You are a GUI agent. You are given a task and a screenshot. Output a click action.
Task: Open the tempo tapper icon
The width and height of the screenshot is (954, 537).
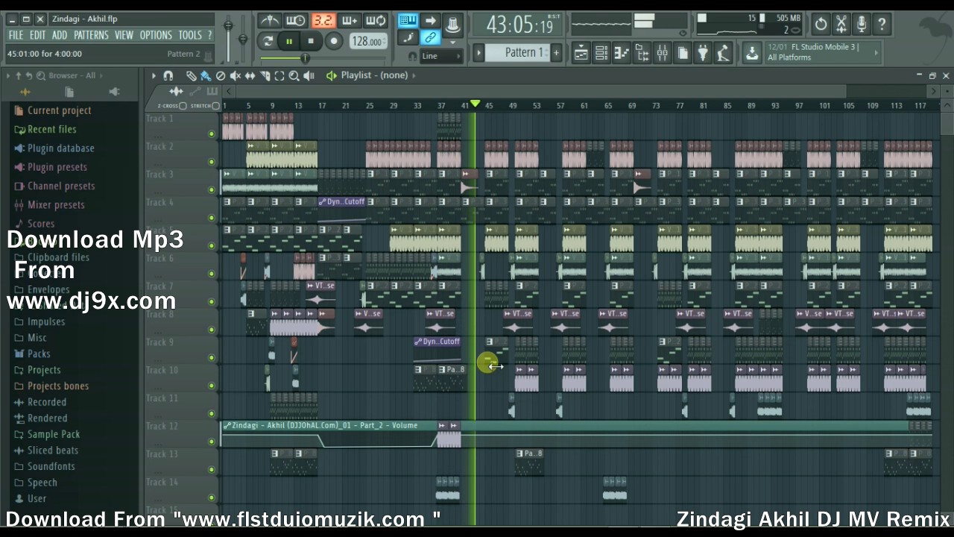[722, 53]
